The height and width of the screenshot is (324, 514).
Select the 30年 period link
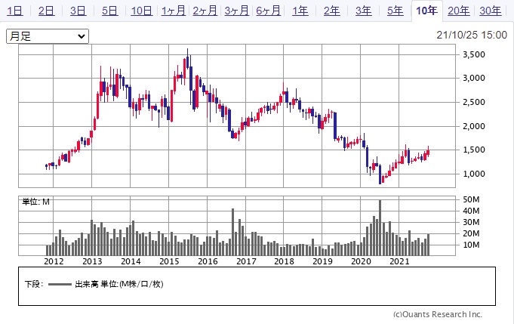coord(490,11)
